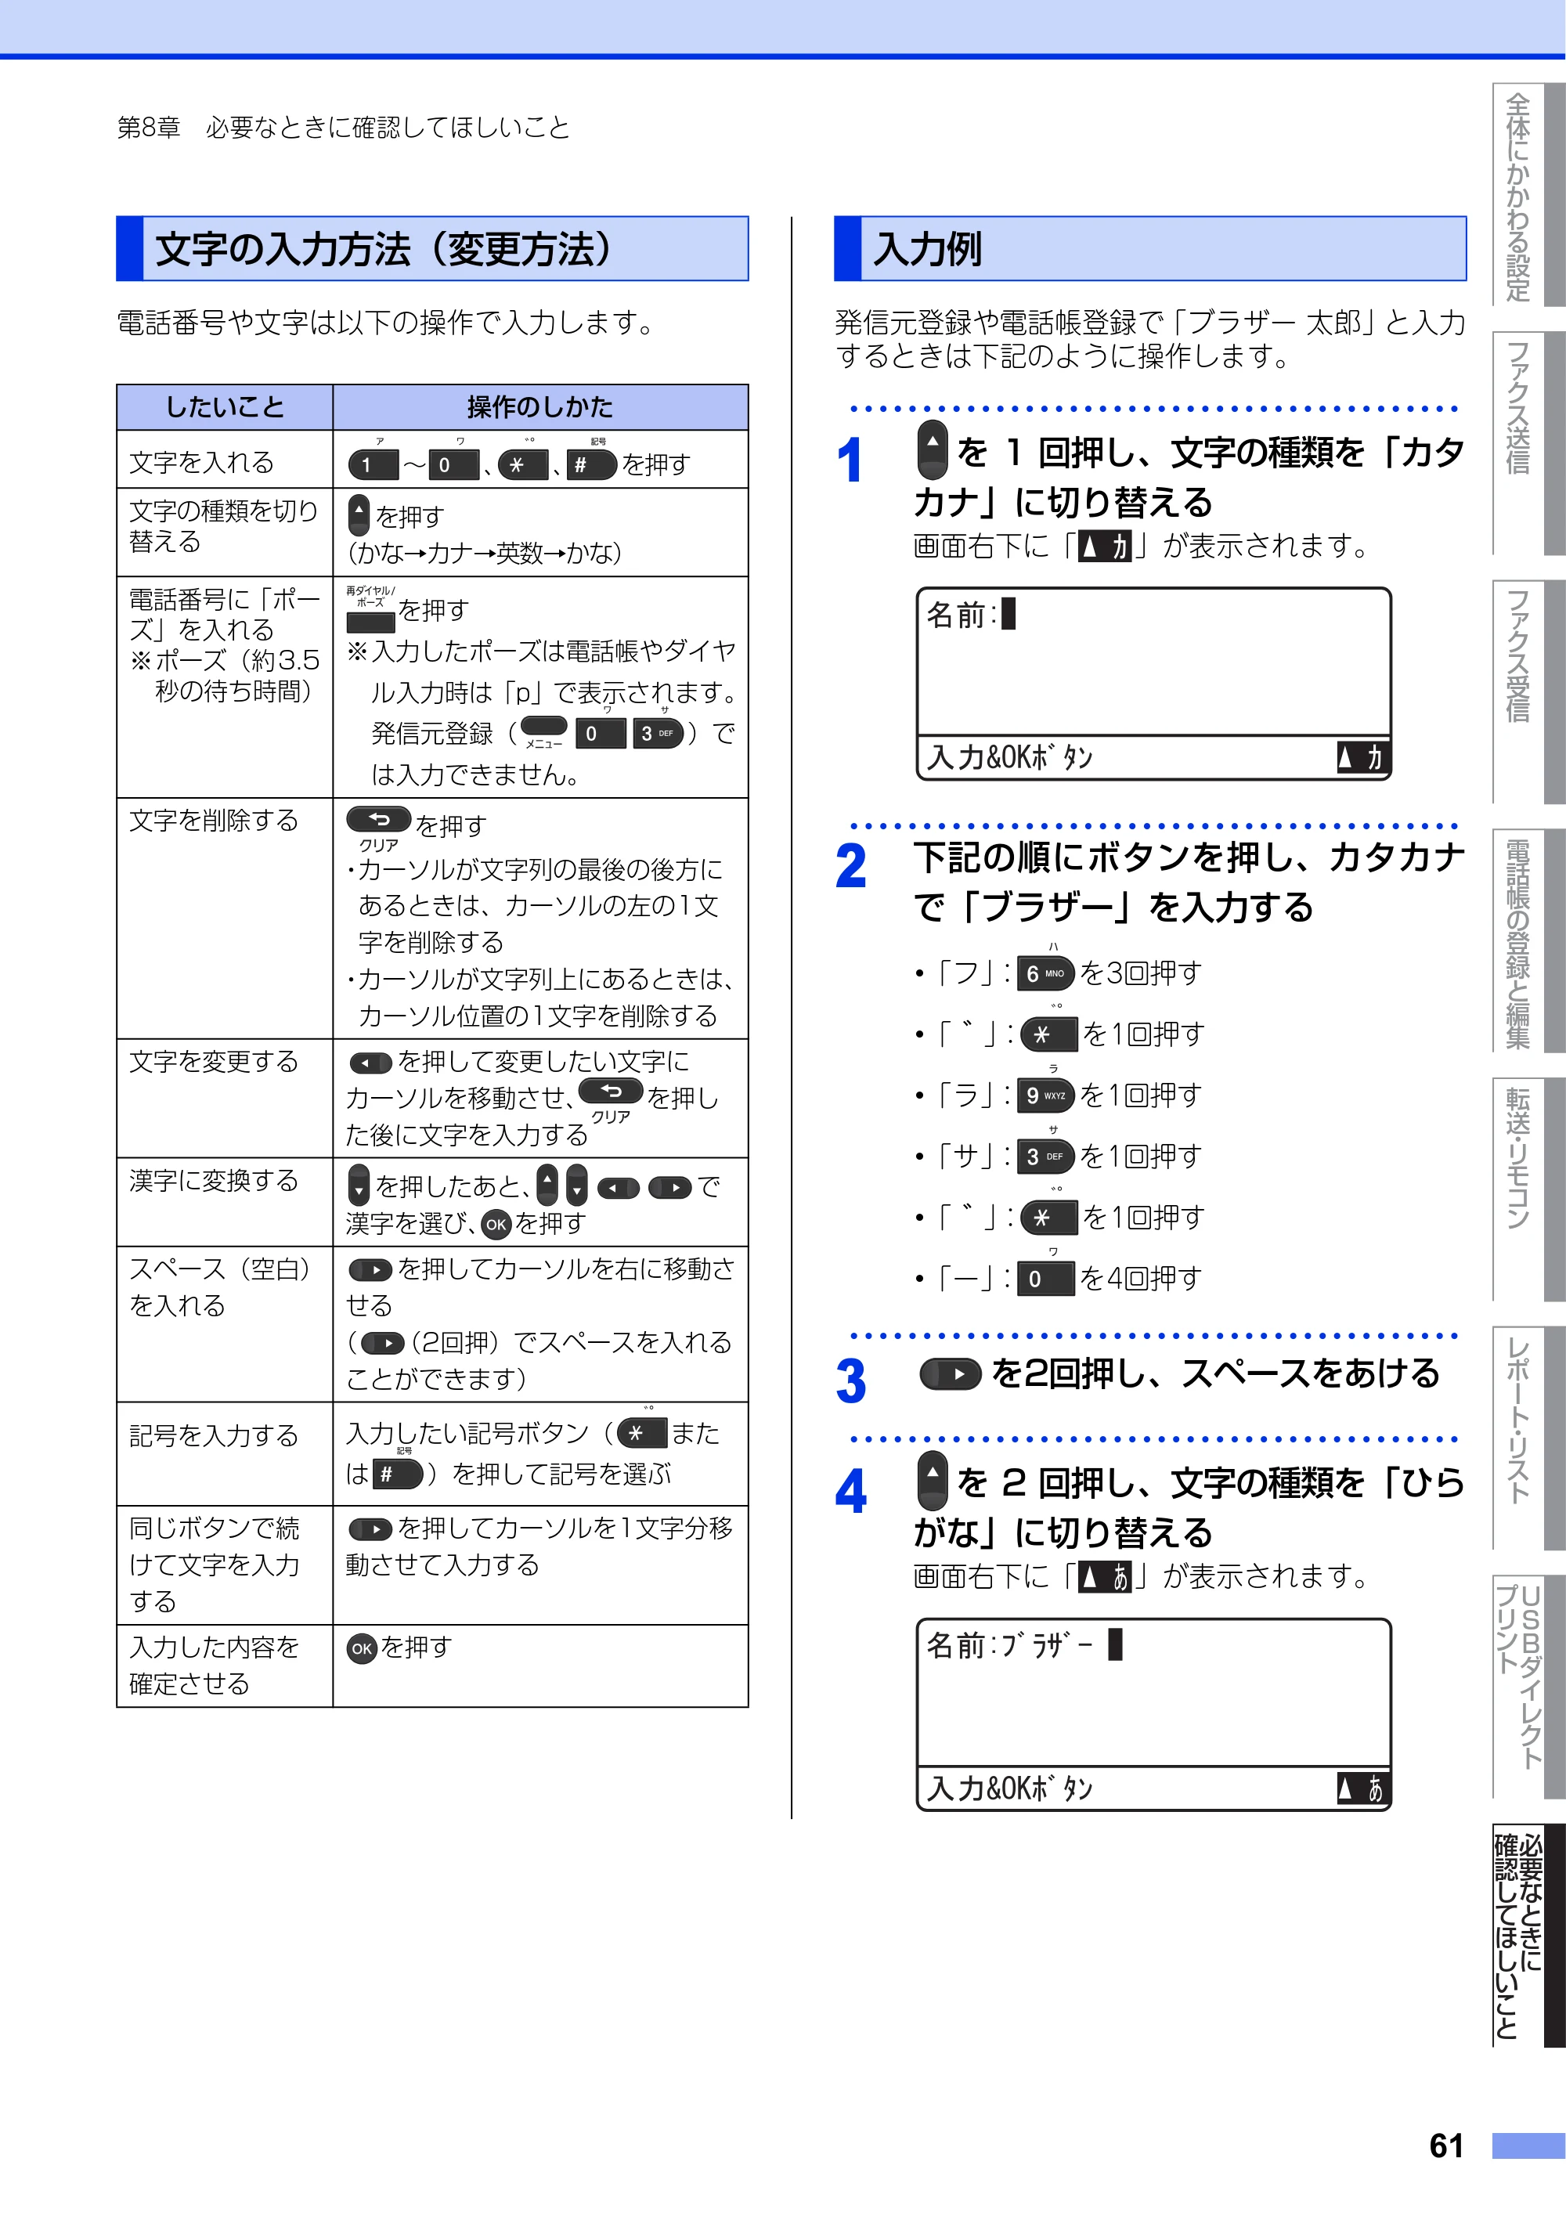Open the ファクス受信 side tab

point(1528,692)
